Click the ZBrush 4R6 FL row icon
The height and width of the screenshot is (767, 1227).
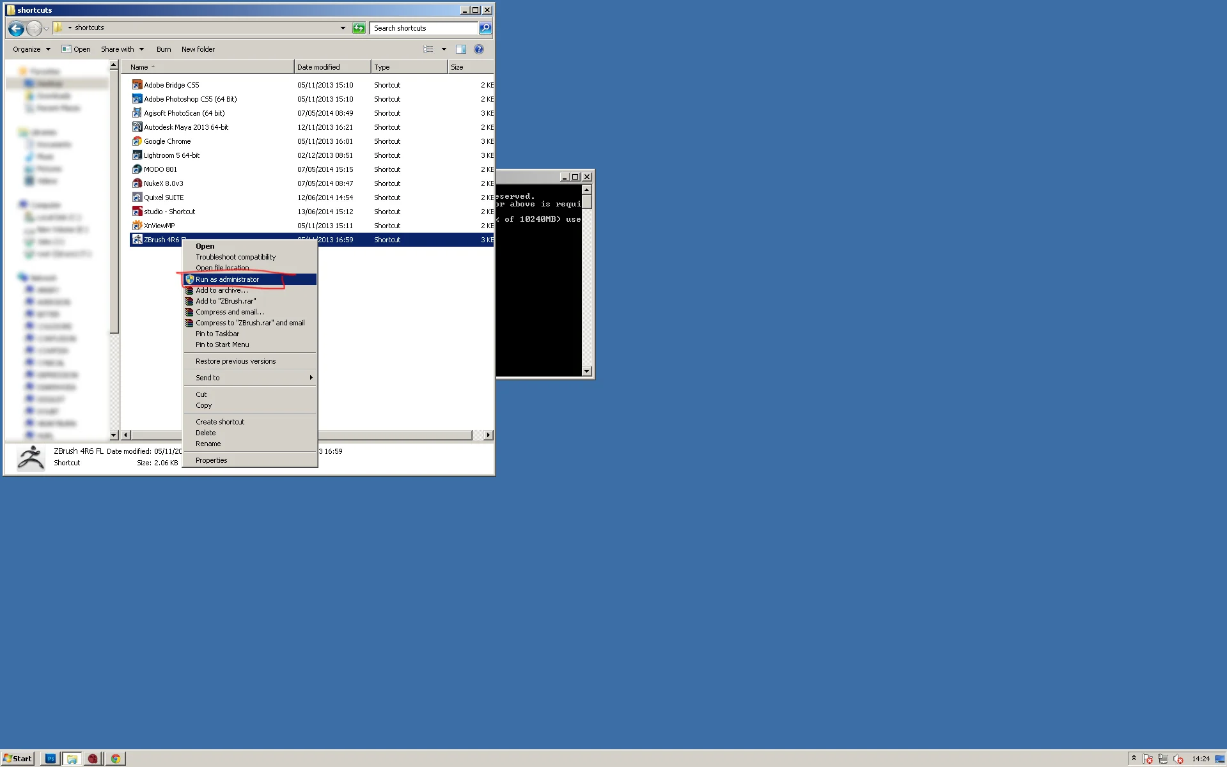click(137, 239)
